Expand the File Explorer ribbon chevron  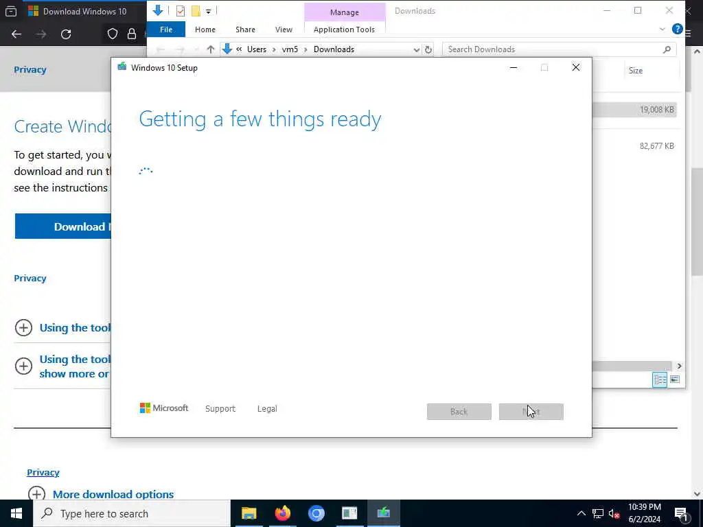tap(662, 29)
